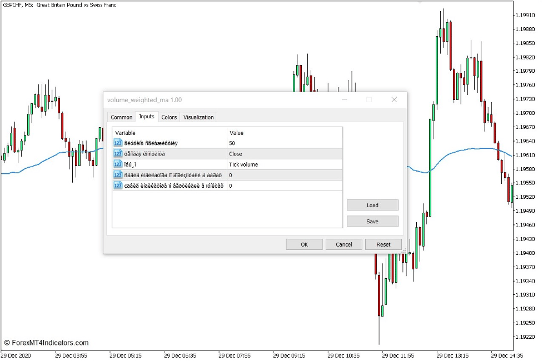
Task: Click the 123 icon beside the Close value row
Action: click(x=118, y=154)
